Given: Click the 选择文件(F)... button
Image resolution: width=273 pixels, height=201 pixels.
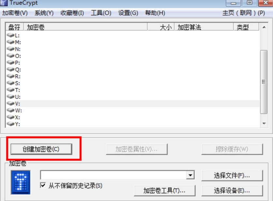Looking at the screenshot, I should click(x=232, y=176).
